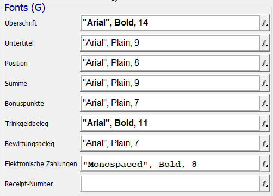273x196 pixels.
Task: Open font chooser for Bonuspunkte
Action: [x=265, y=103]
